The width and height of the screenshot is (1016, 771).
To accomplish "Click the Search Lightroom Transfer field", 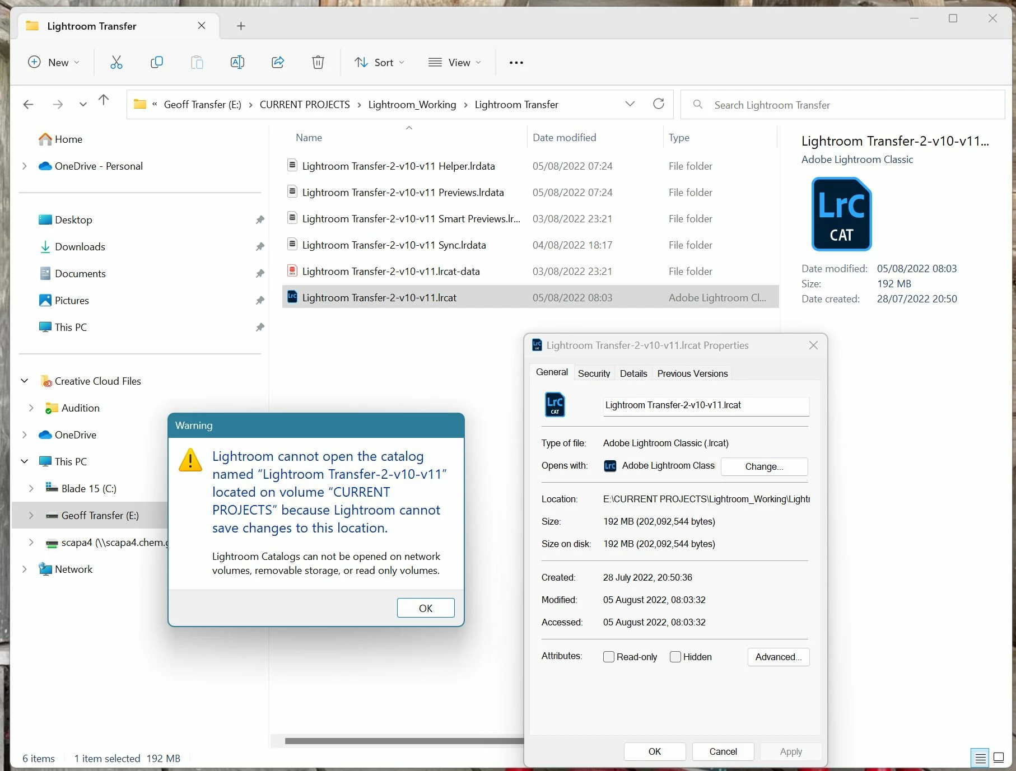I will [842, 104].
